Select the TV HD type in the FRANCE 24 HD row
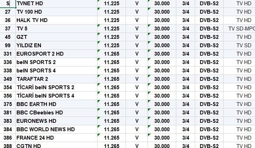255x148 pixels. (x=239, y=138)
